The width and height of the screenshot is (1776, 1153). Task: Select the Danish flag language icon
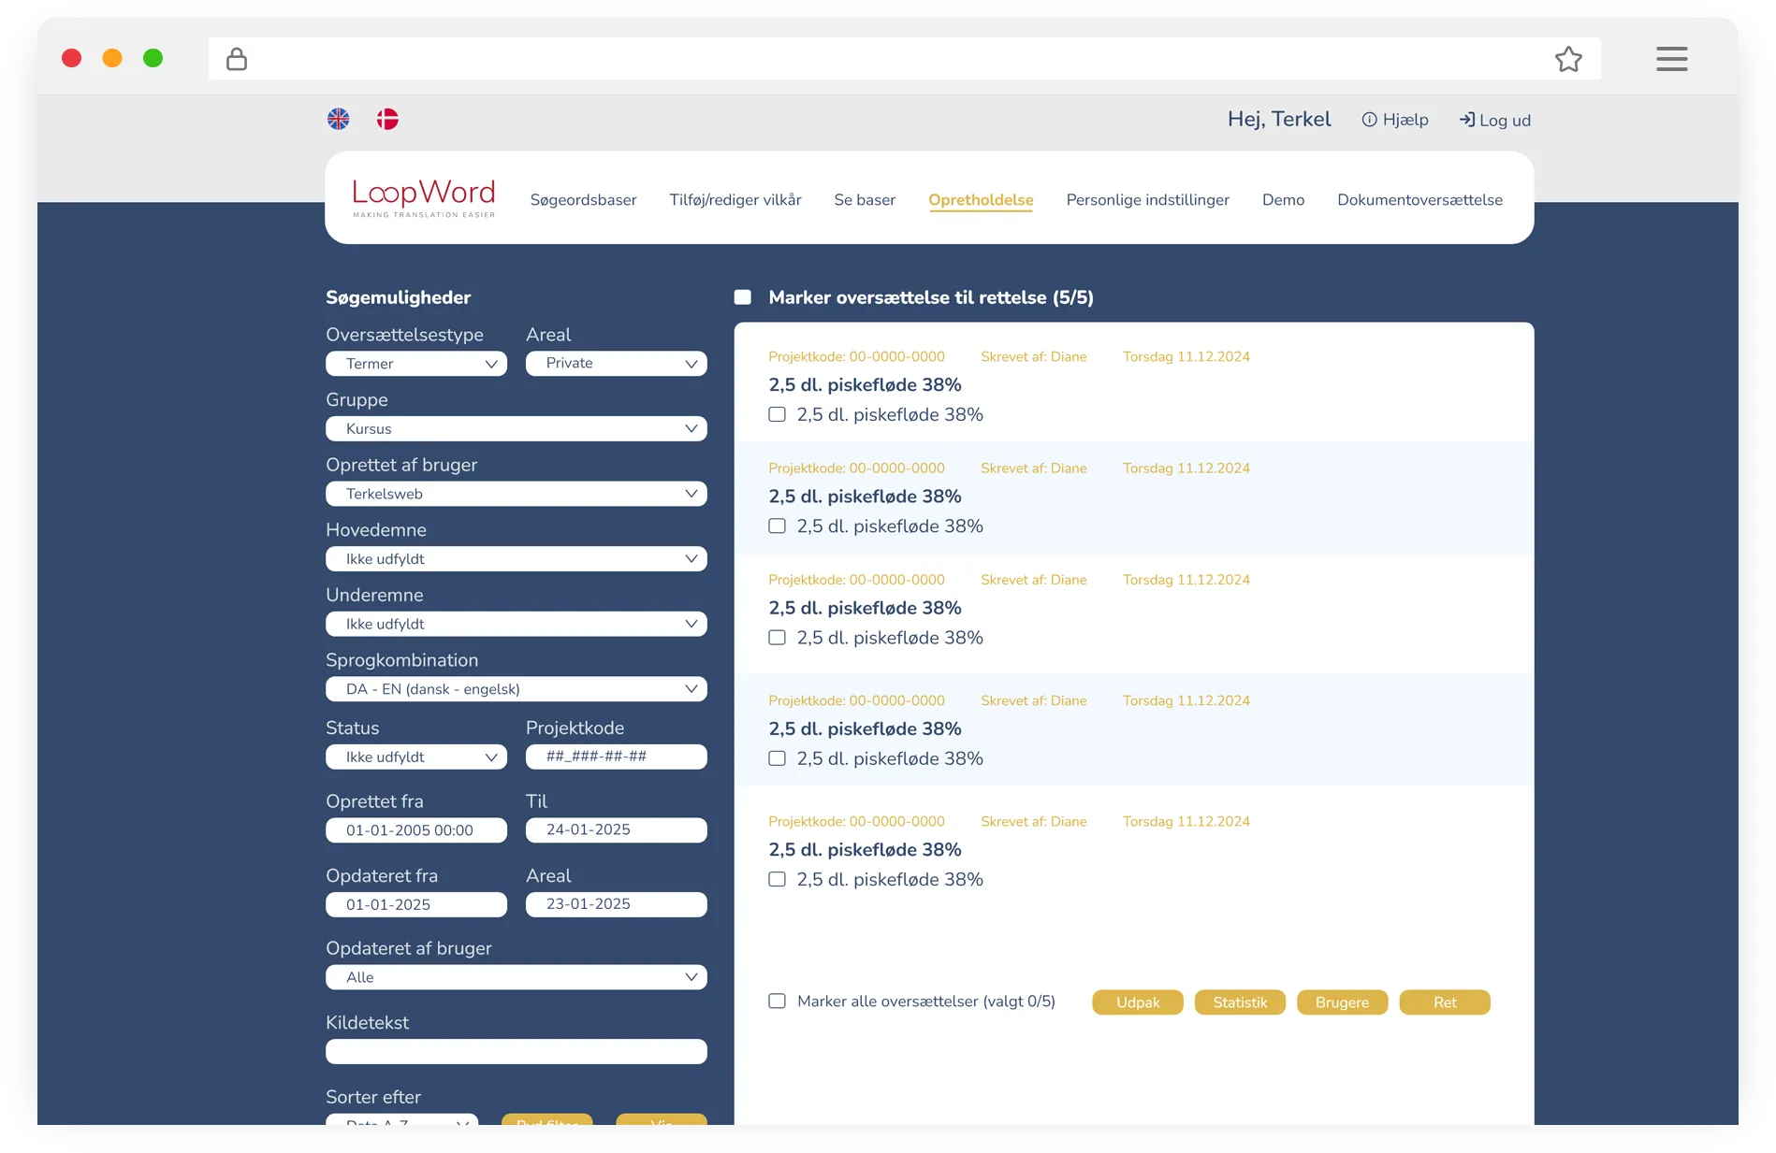click(x=387, y=119)
